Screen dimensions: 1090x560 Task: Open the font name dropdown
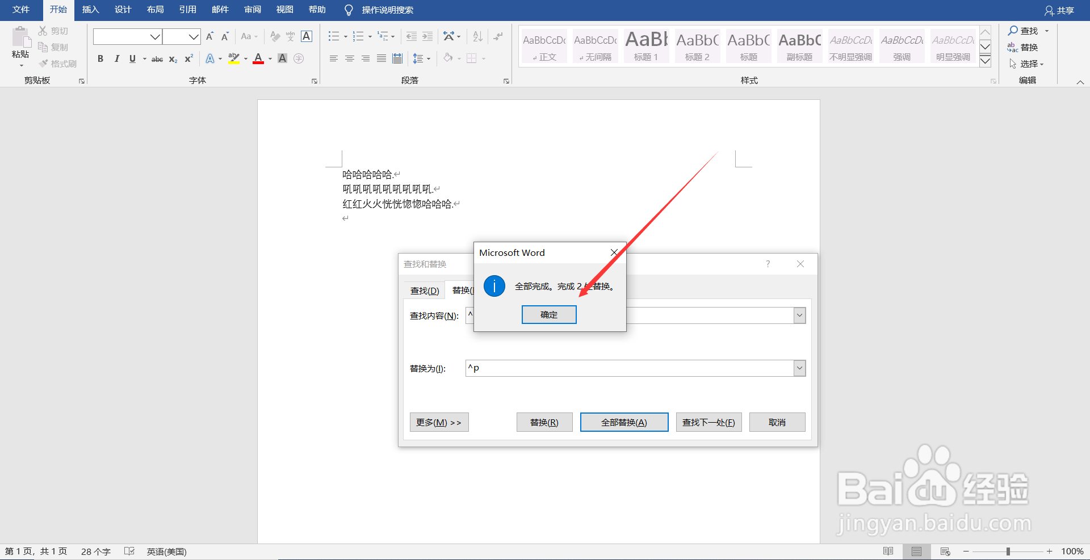tap(155, 37)
